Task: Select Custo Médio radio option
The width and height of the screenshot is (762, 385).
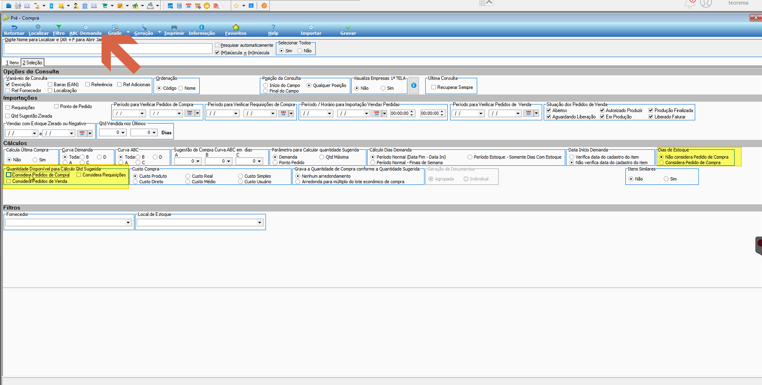Action: tap(188, 181)
